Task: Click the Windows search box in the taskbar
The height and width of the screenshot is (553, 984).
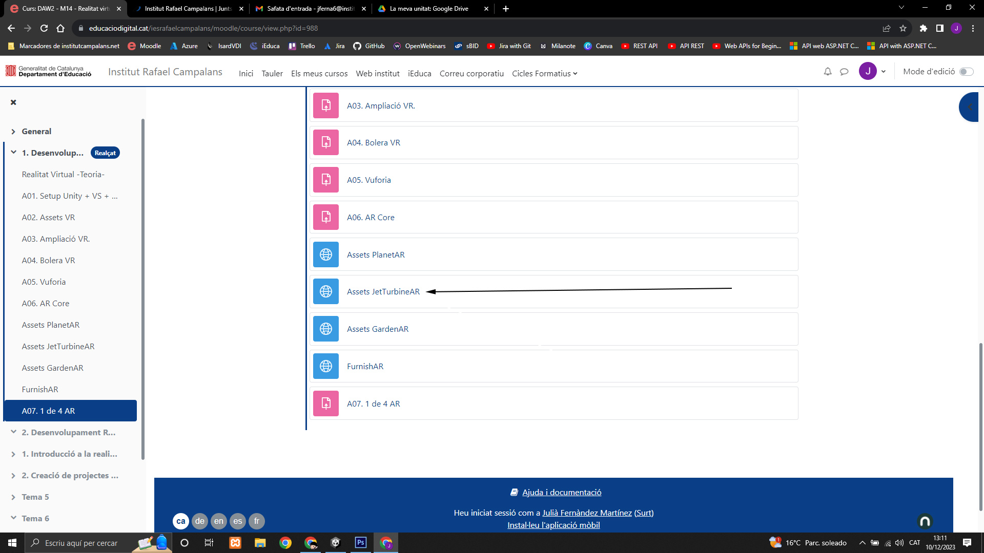Action: (81, 543)
